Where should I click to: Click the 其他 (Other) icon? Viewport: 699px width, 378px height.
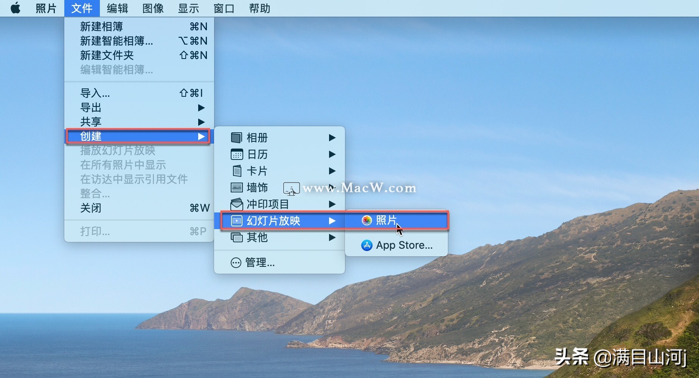tap(237, 238)
